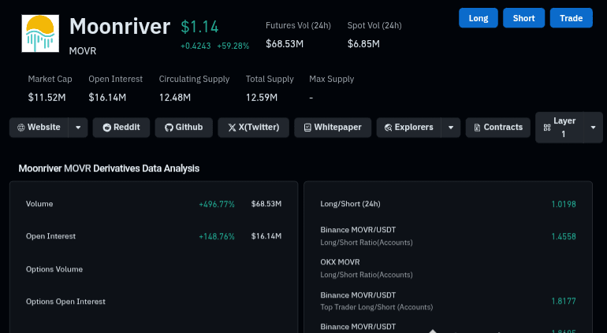
Task: Click the Market Cap $11.52M value
Action: pyautogui.click(x=47, y=98)
